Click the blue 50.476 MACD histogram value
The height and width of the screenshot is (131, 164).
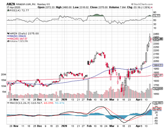[60, 103]
